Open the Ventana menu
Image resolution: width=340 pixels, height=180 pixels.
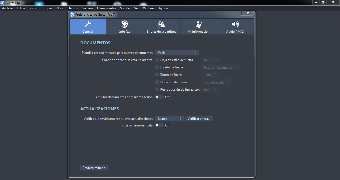(149, 8)
